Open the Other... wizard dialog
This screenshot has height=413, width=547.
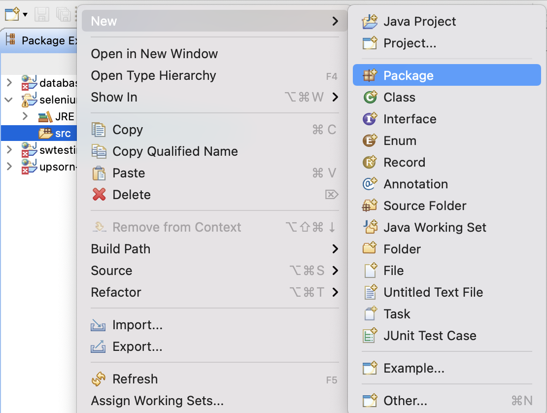pyautogui.click(x=404, y=401)
